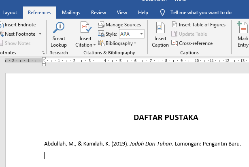The height and width of the screenshot is (167, 249).
Task: Open the APA style combo box
Action: click(132, 34)
